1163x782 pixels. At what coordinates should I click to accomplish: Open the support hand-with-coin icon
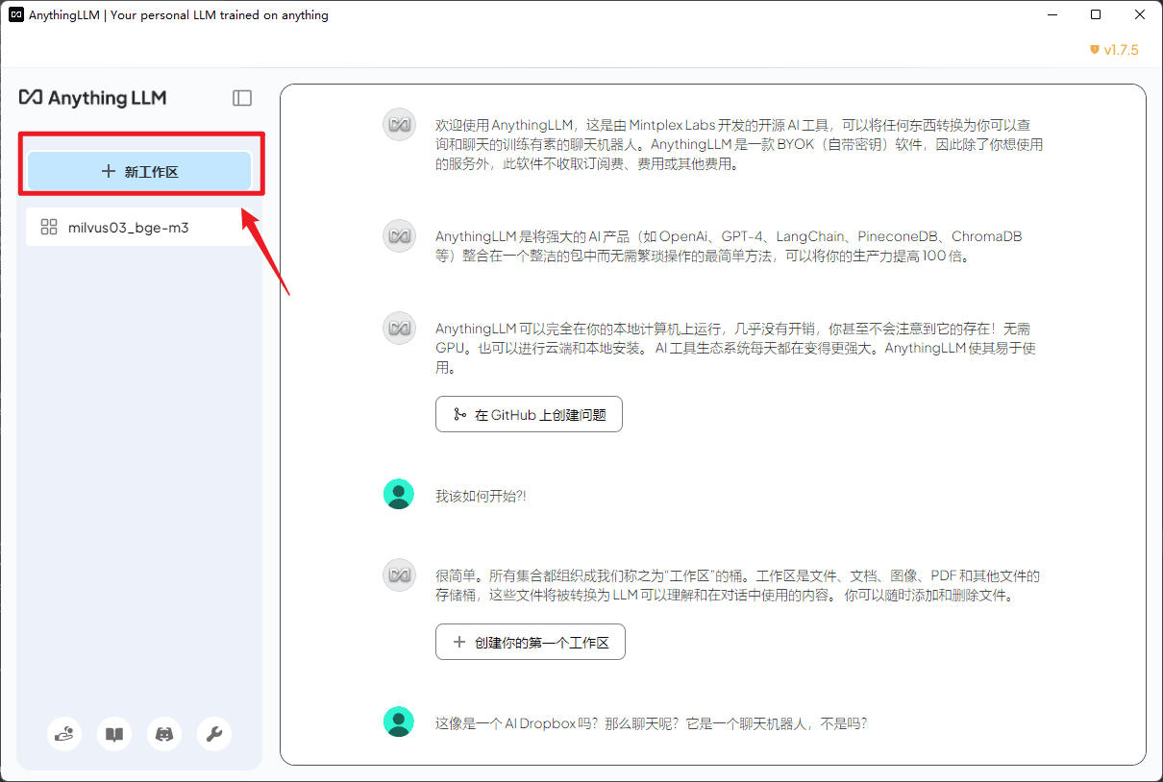(64, 735)
